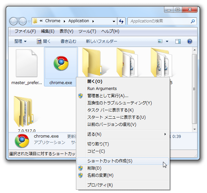This screenshot has height=193, width=207.
Task: Choose 以前のバージョンの復元(V)
Action: [x=123, y=124]
